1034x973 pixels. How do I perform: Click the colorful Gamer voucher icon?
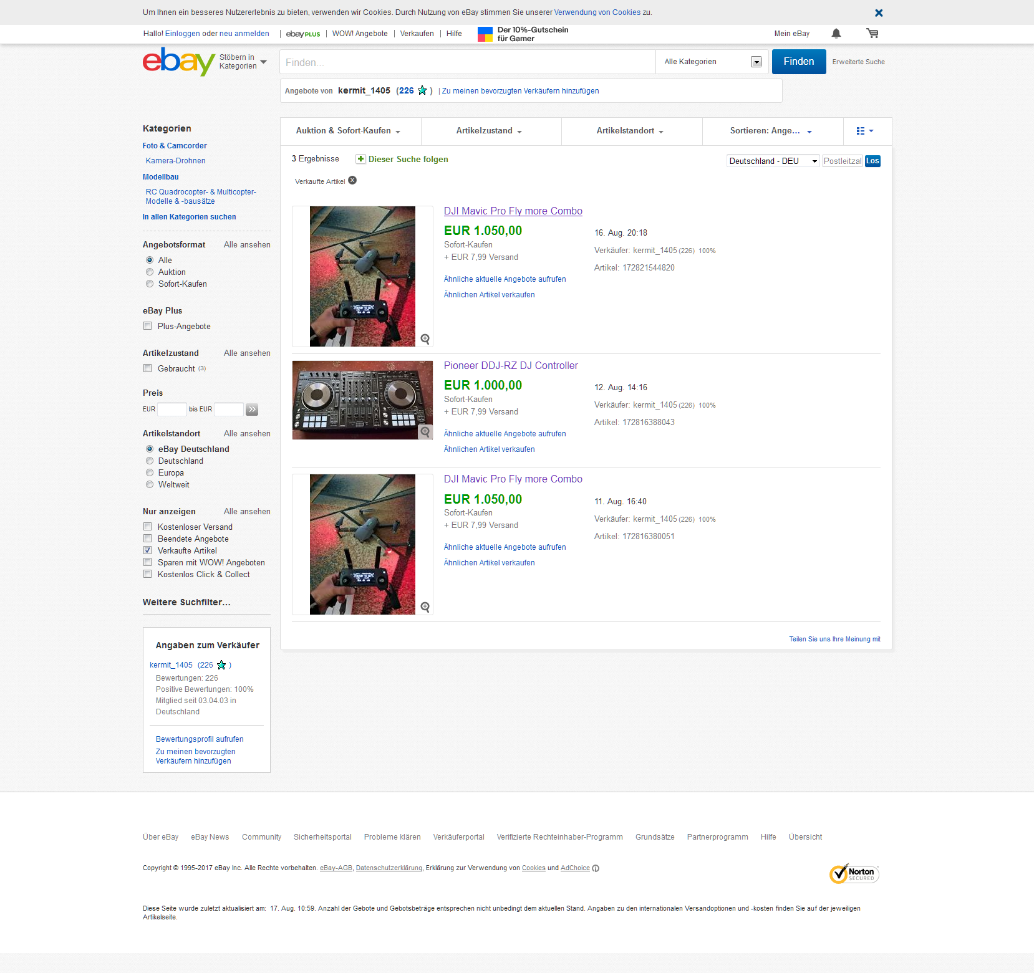(485, 34)
